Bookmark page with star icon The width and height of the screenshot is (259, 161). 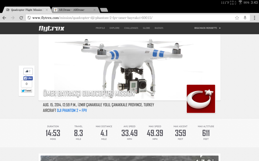[x=237, y=18]
